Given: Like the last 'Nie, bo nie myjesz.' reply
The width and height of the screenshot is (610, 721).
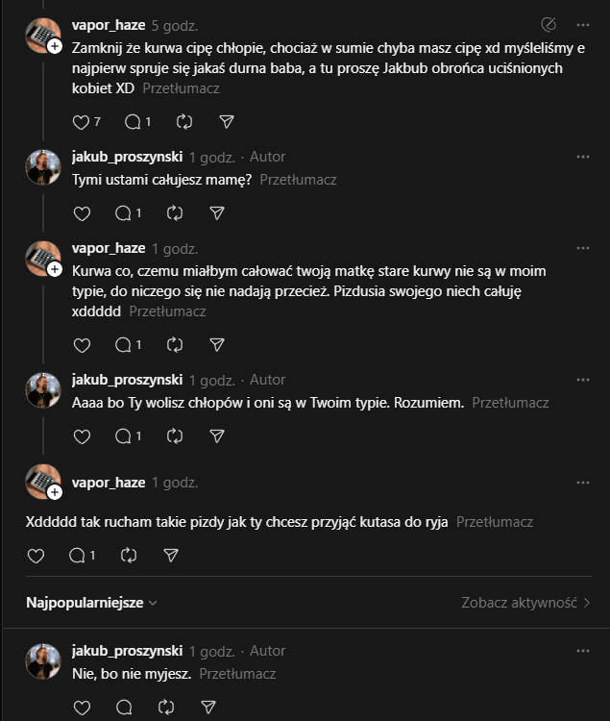Looking at the screenshot, I should coord(82,708).
